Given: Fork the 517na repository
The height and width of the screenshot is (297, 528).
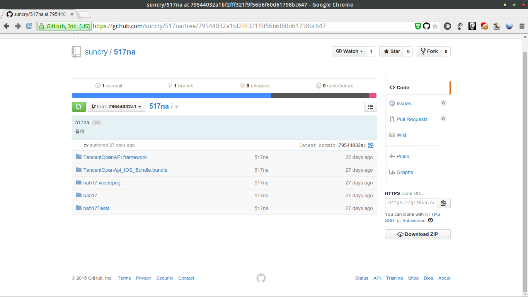Looking at the screenshot, I should (429, 51).
